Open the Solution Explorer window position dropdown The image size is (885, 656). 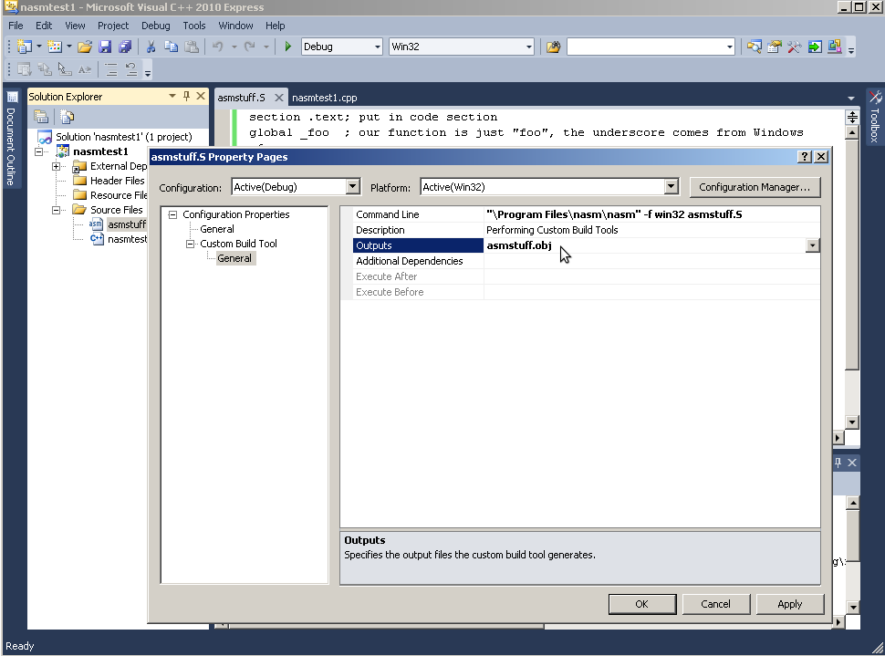(172, 96)
